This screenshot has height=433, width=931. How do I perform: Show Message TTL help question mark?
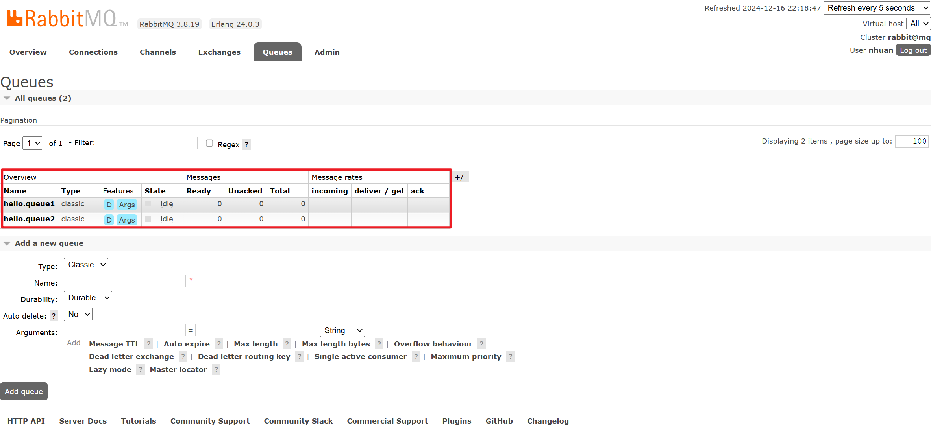[x=149, y=344]
